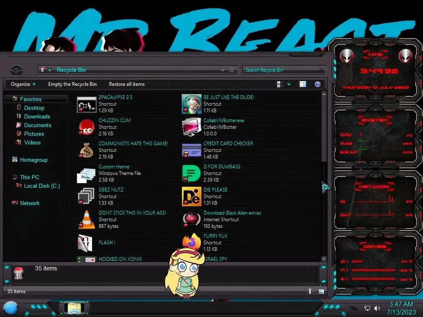Open the view options dropdown arrow
Screen dimensions: 423x317
289,84
